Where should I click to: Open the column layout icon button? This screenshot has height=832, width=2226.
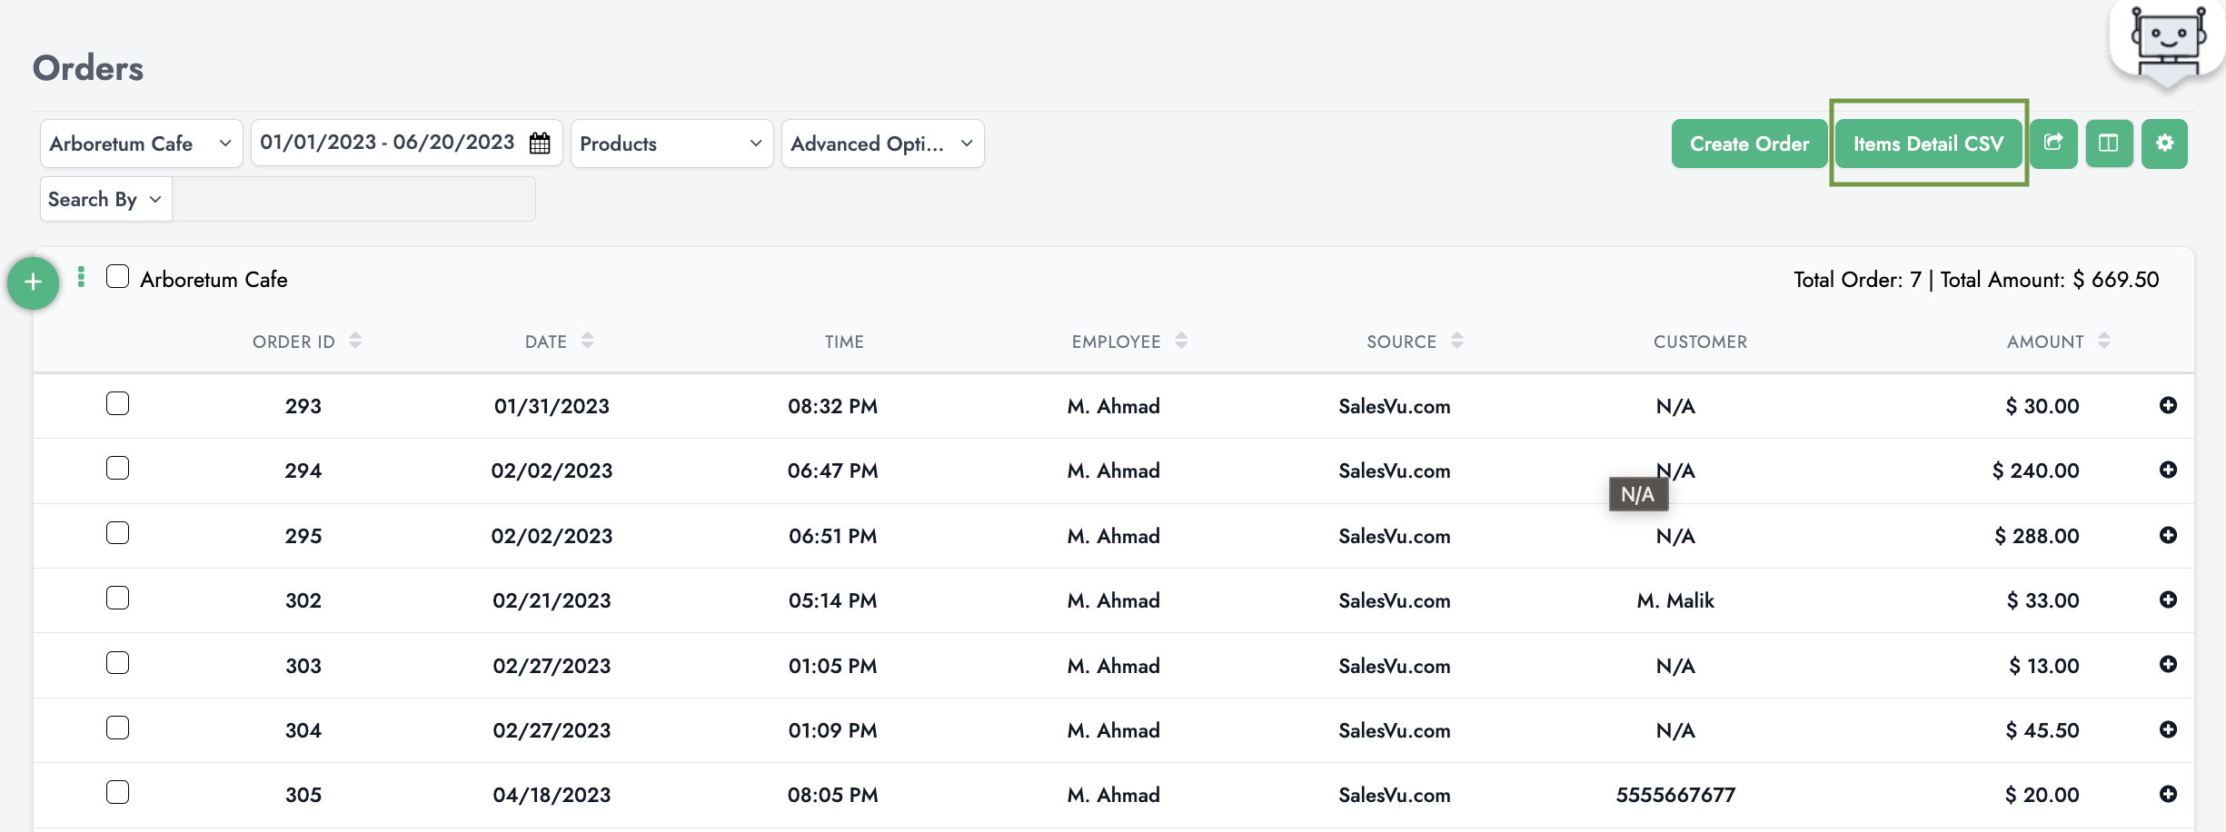pyautogui.click(x=2109, y=144)
